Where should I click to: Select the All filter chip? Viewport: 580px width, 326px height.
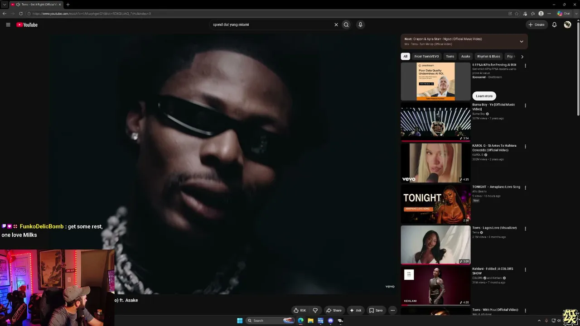[406, 57]
